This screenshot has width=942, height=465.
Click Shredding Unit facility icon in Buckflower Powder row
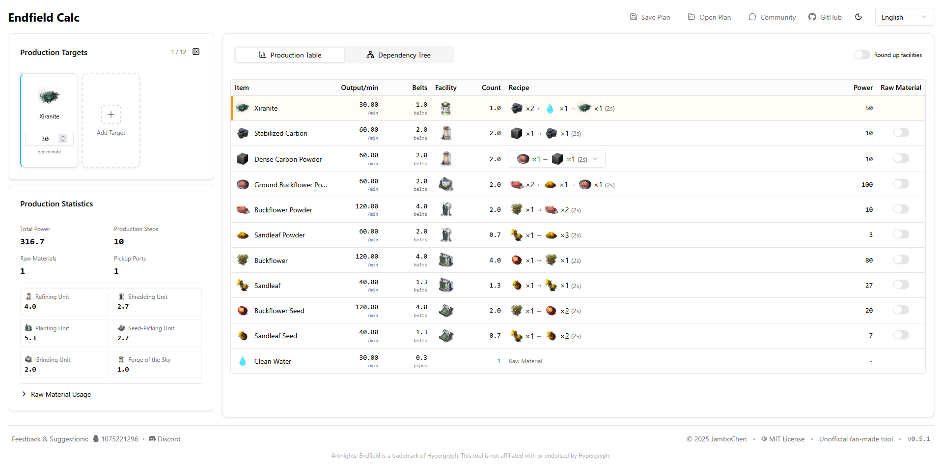pyautogui.click(x=446, y=210)
